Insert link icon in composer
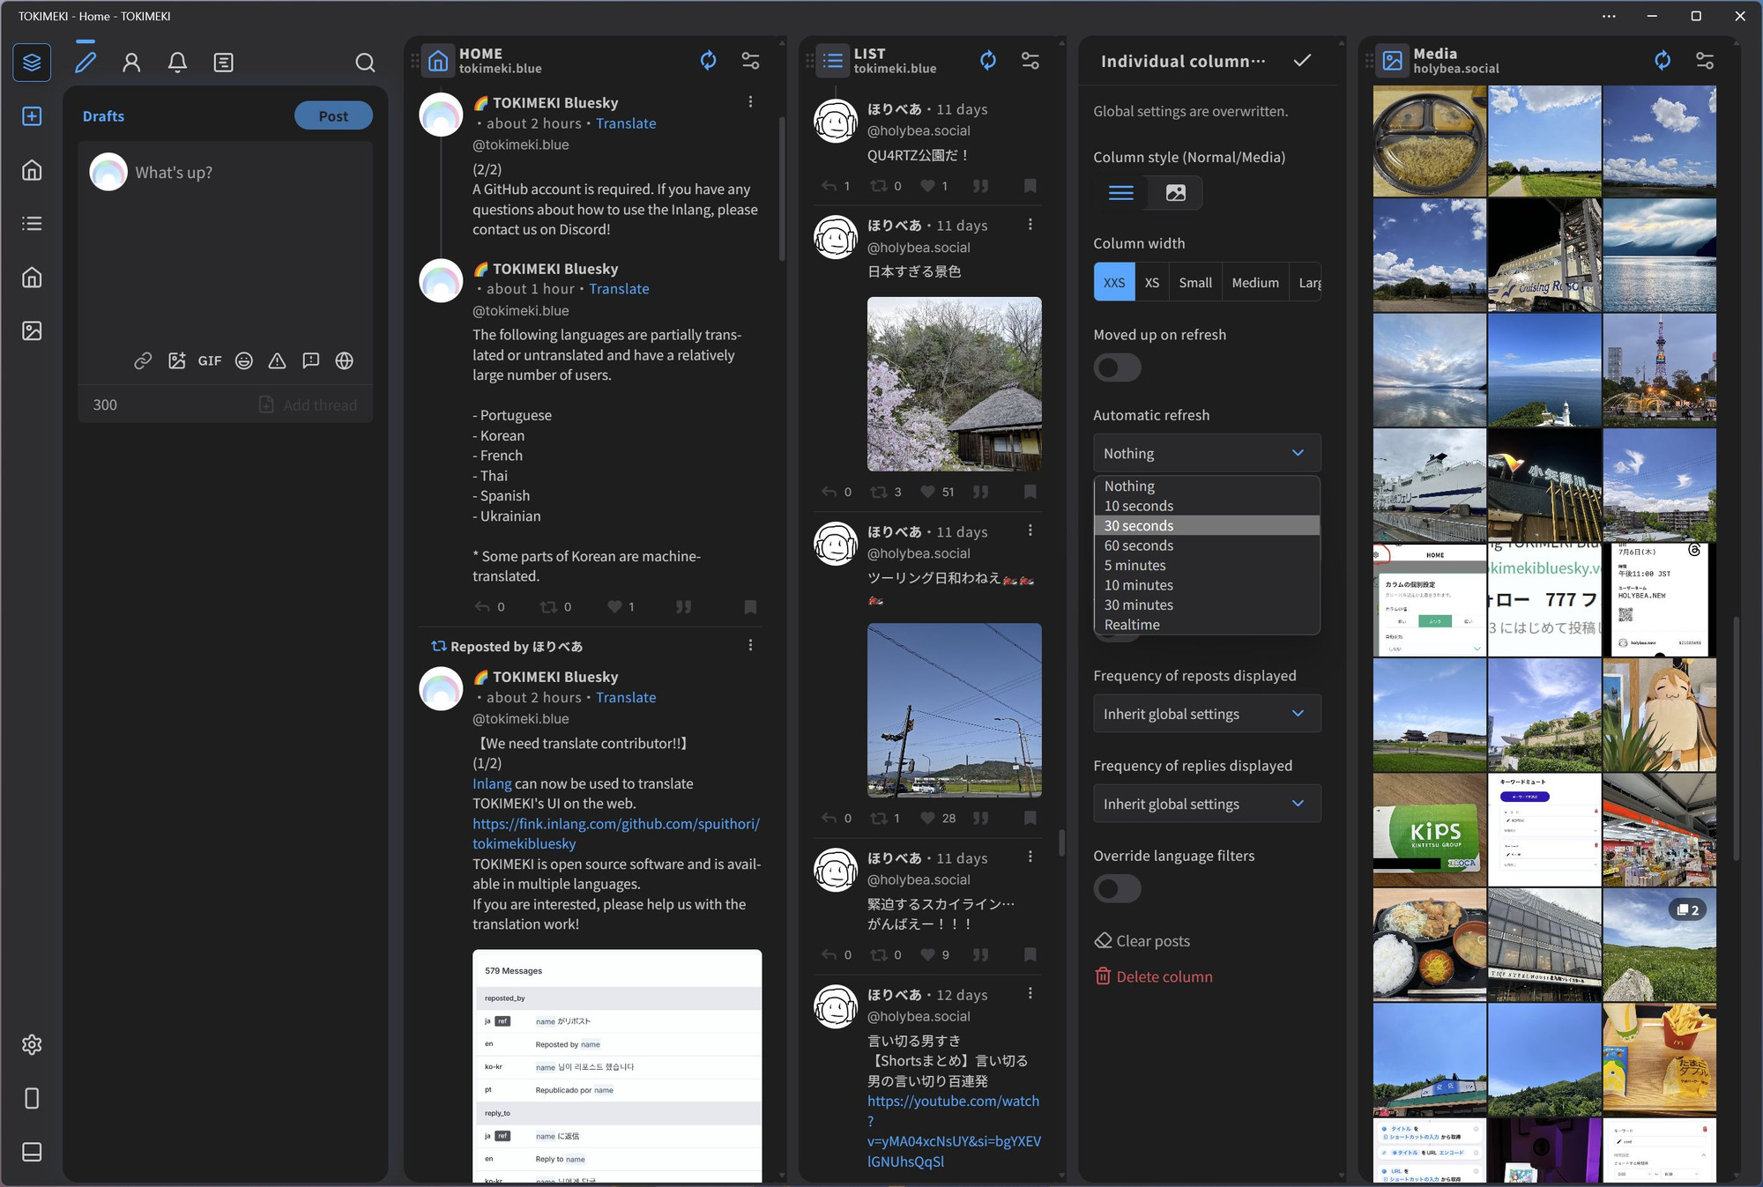This screenshot has height=1187, width=1763. (x=143, y=360)
